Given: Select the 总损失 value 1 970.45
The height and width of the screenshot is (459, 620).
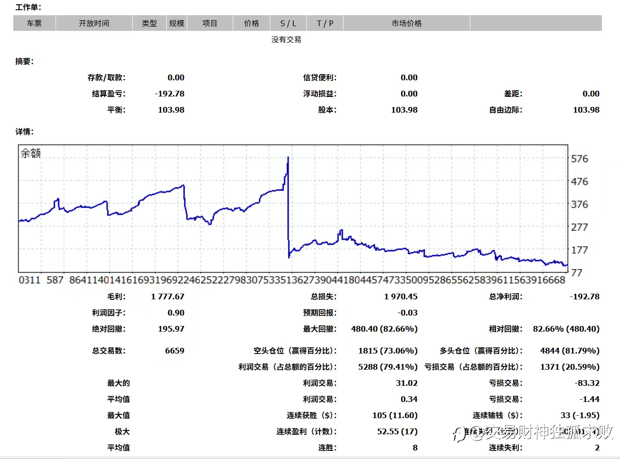Looking at the screenshot, I should pos(401,296).
